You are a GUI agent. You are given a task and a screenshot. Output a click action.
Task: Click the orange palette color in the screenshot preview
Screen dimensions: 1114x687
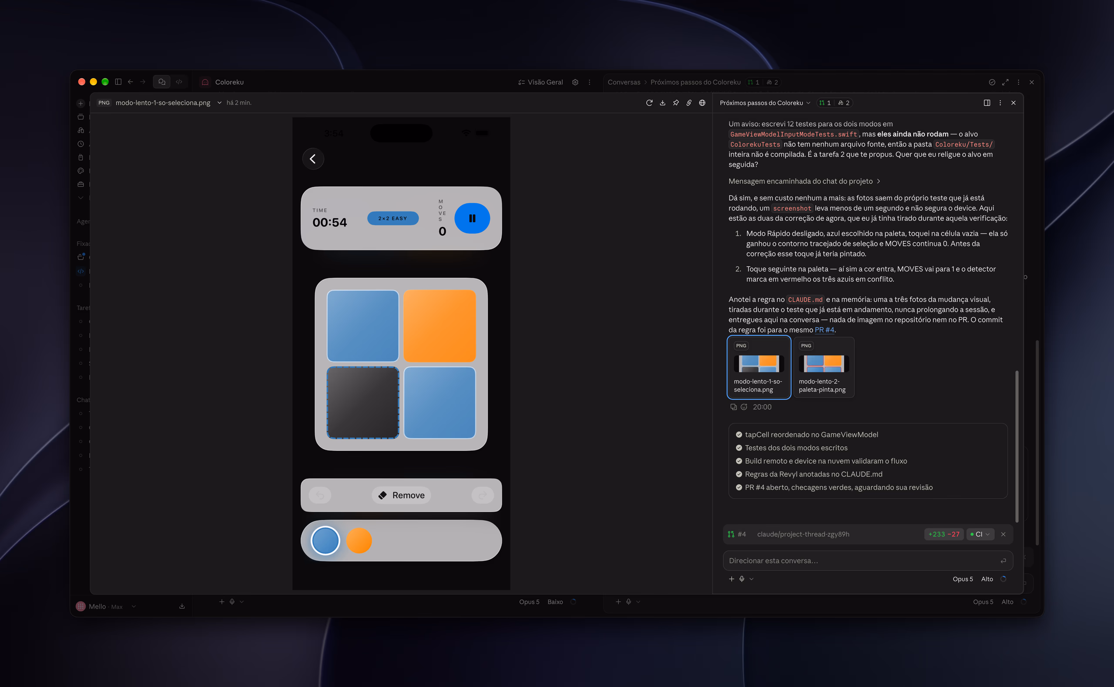click(x=359, y=541)
